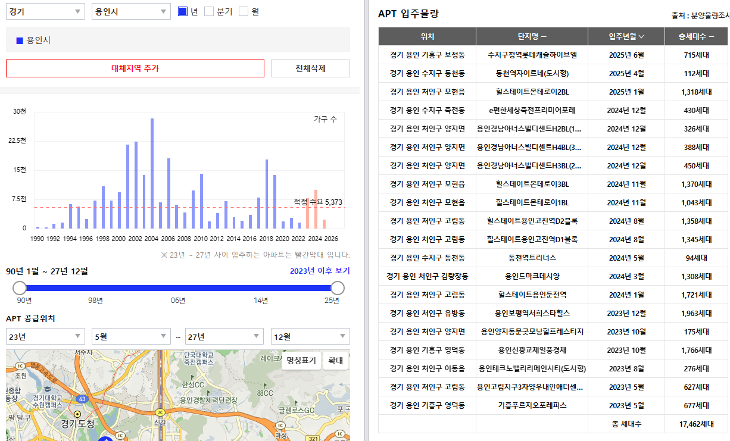730x441 pixels.
Task: Sort by 총세대수 column header
Action: coord(697,36)
